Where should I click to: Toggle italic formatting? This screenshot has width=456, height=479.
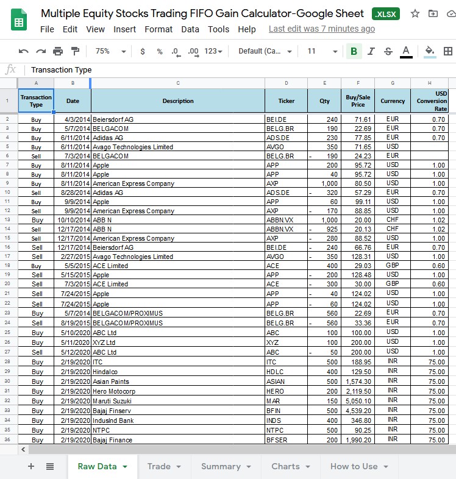371,51
